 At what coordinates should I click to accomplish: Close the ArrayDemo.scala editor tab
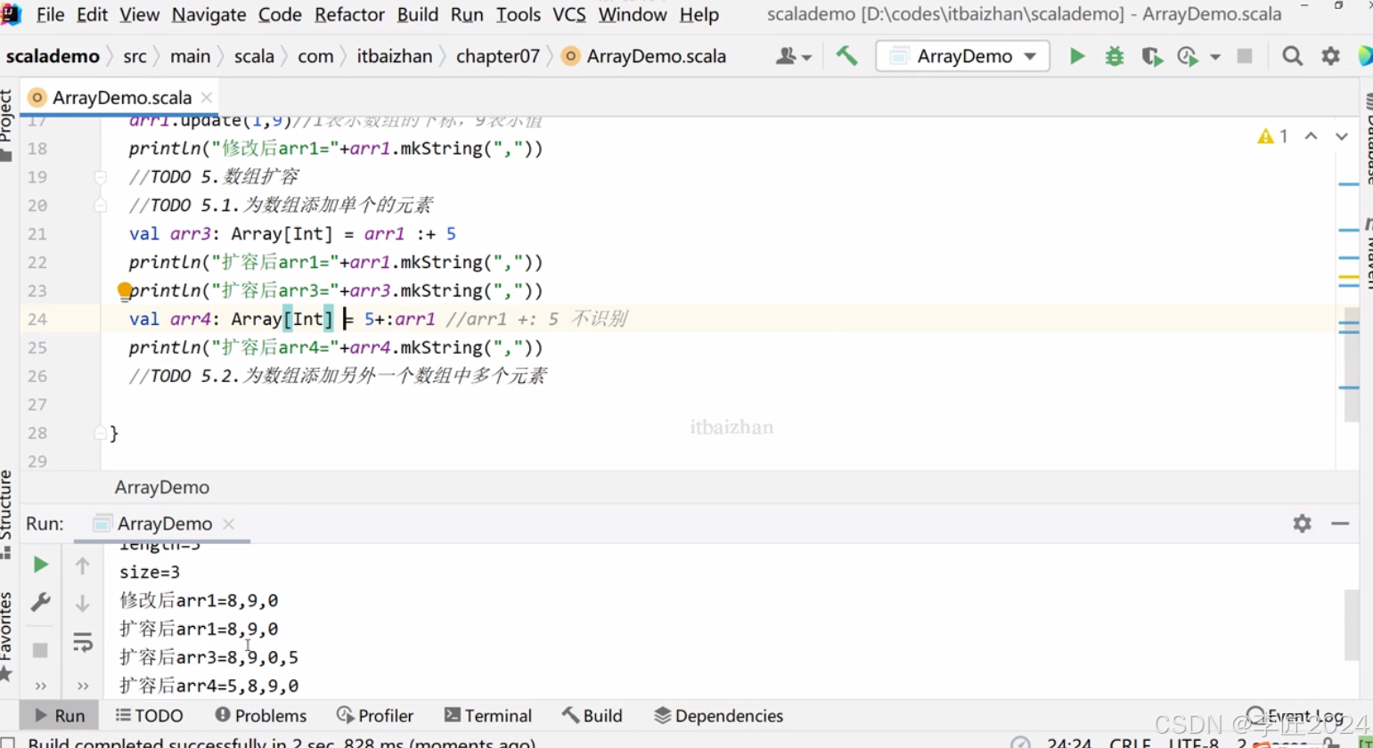[x=207, y=97]
